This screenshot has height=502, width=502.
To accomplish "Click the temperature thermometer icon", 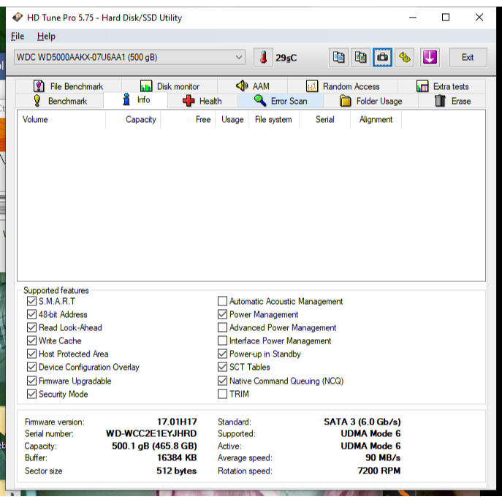I will click(x=263, y=57).
